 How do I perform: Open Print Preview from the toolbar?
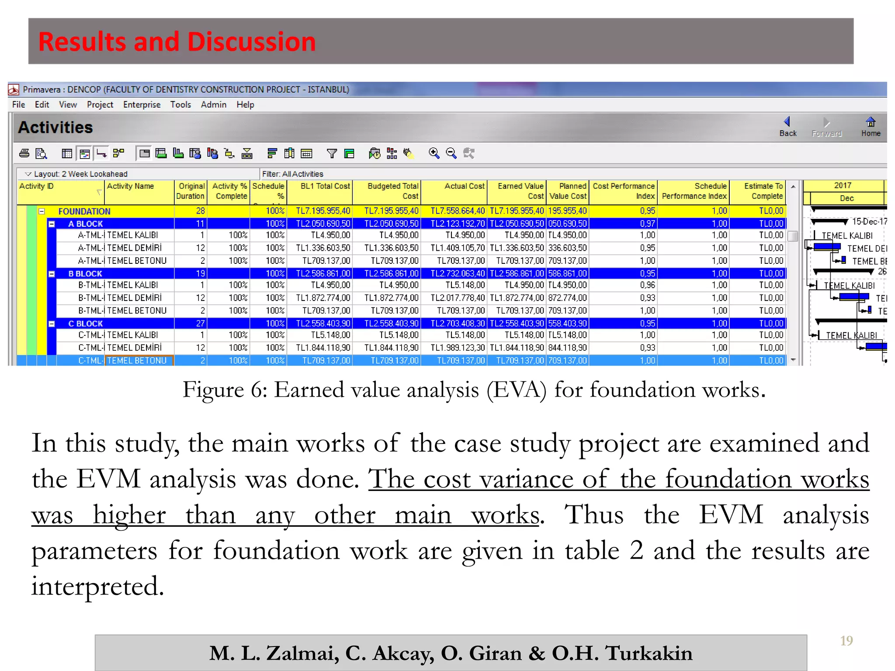tap(41, 153)
